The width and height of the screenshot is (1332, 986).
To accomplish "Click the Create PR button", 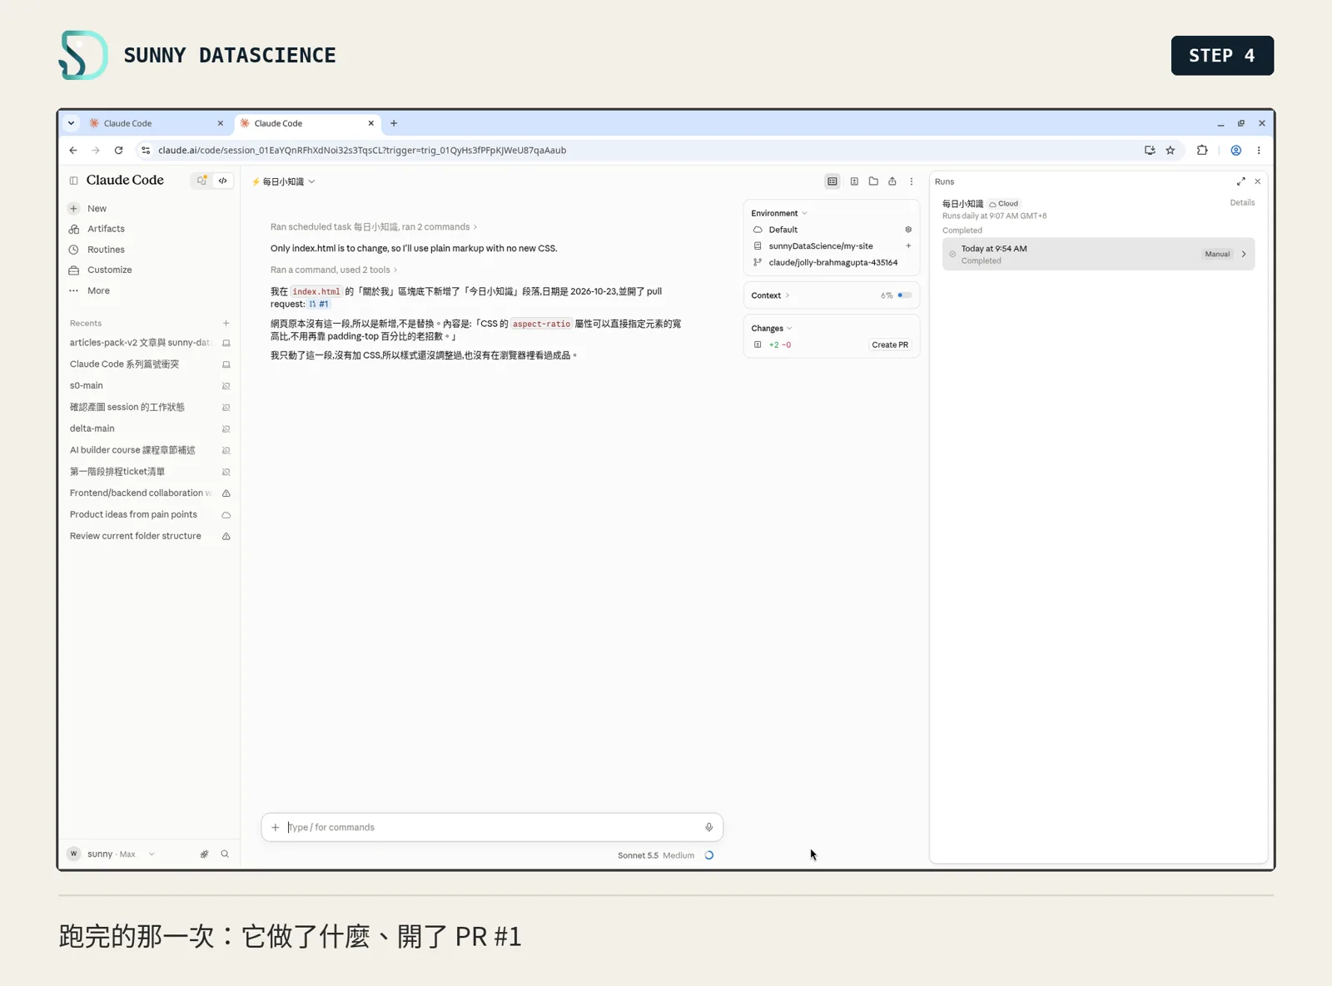I will pos(890,345).
